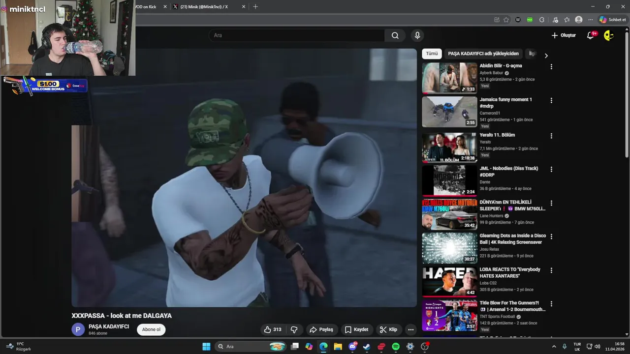
Task: Select PAŞA KADAYIFCI adlı yükleyiciden chip
Action: 483,54
